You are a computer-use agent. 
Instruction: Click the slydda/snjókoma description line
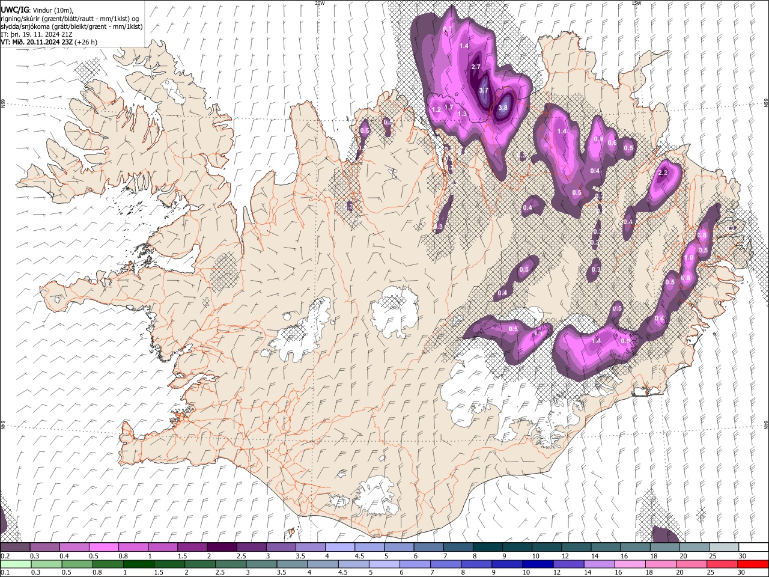click(x=72, y=26)
